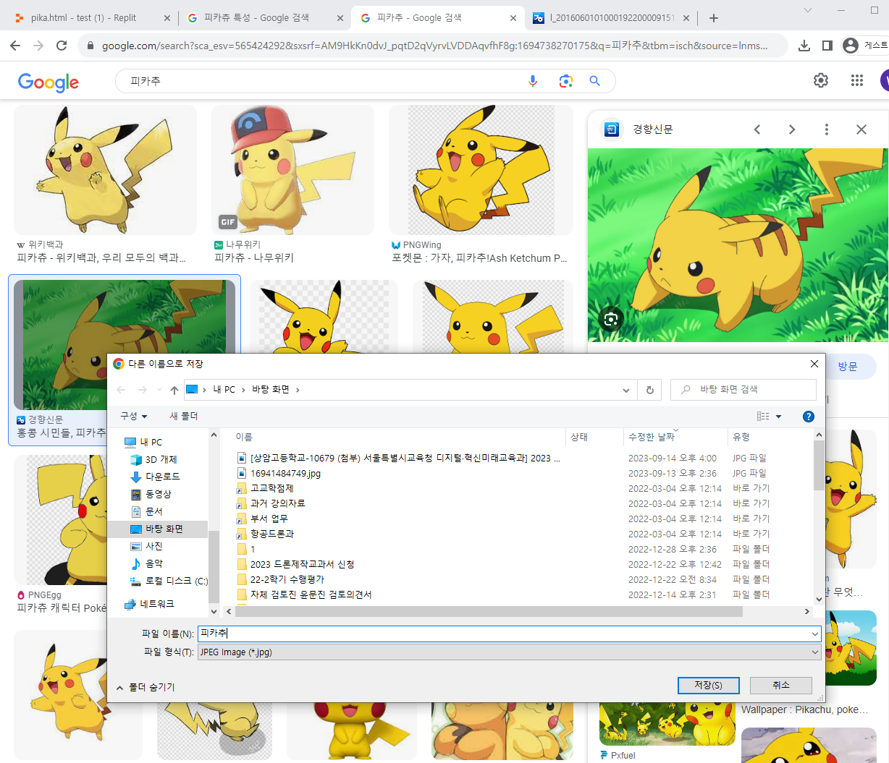
Task: Open preview panel three-dot menu
Action: pyautogui.click(x=826, y=129)
